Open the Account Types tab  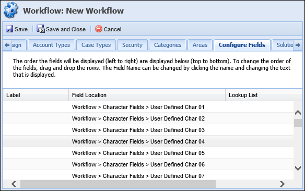[51, 45]
